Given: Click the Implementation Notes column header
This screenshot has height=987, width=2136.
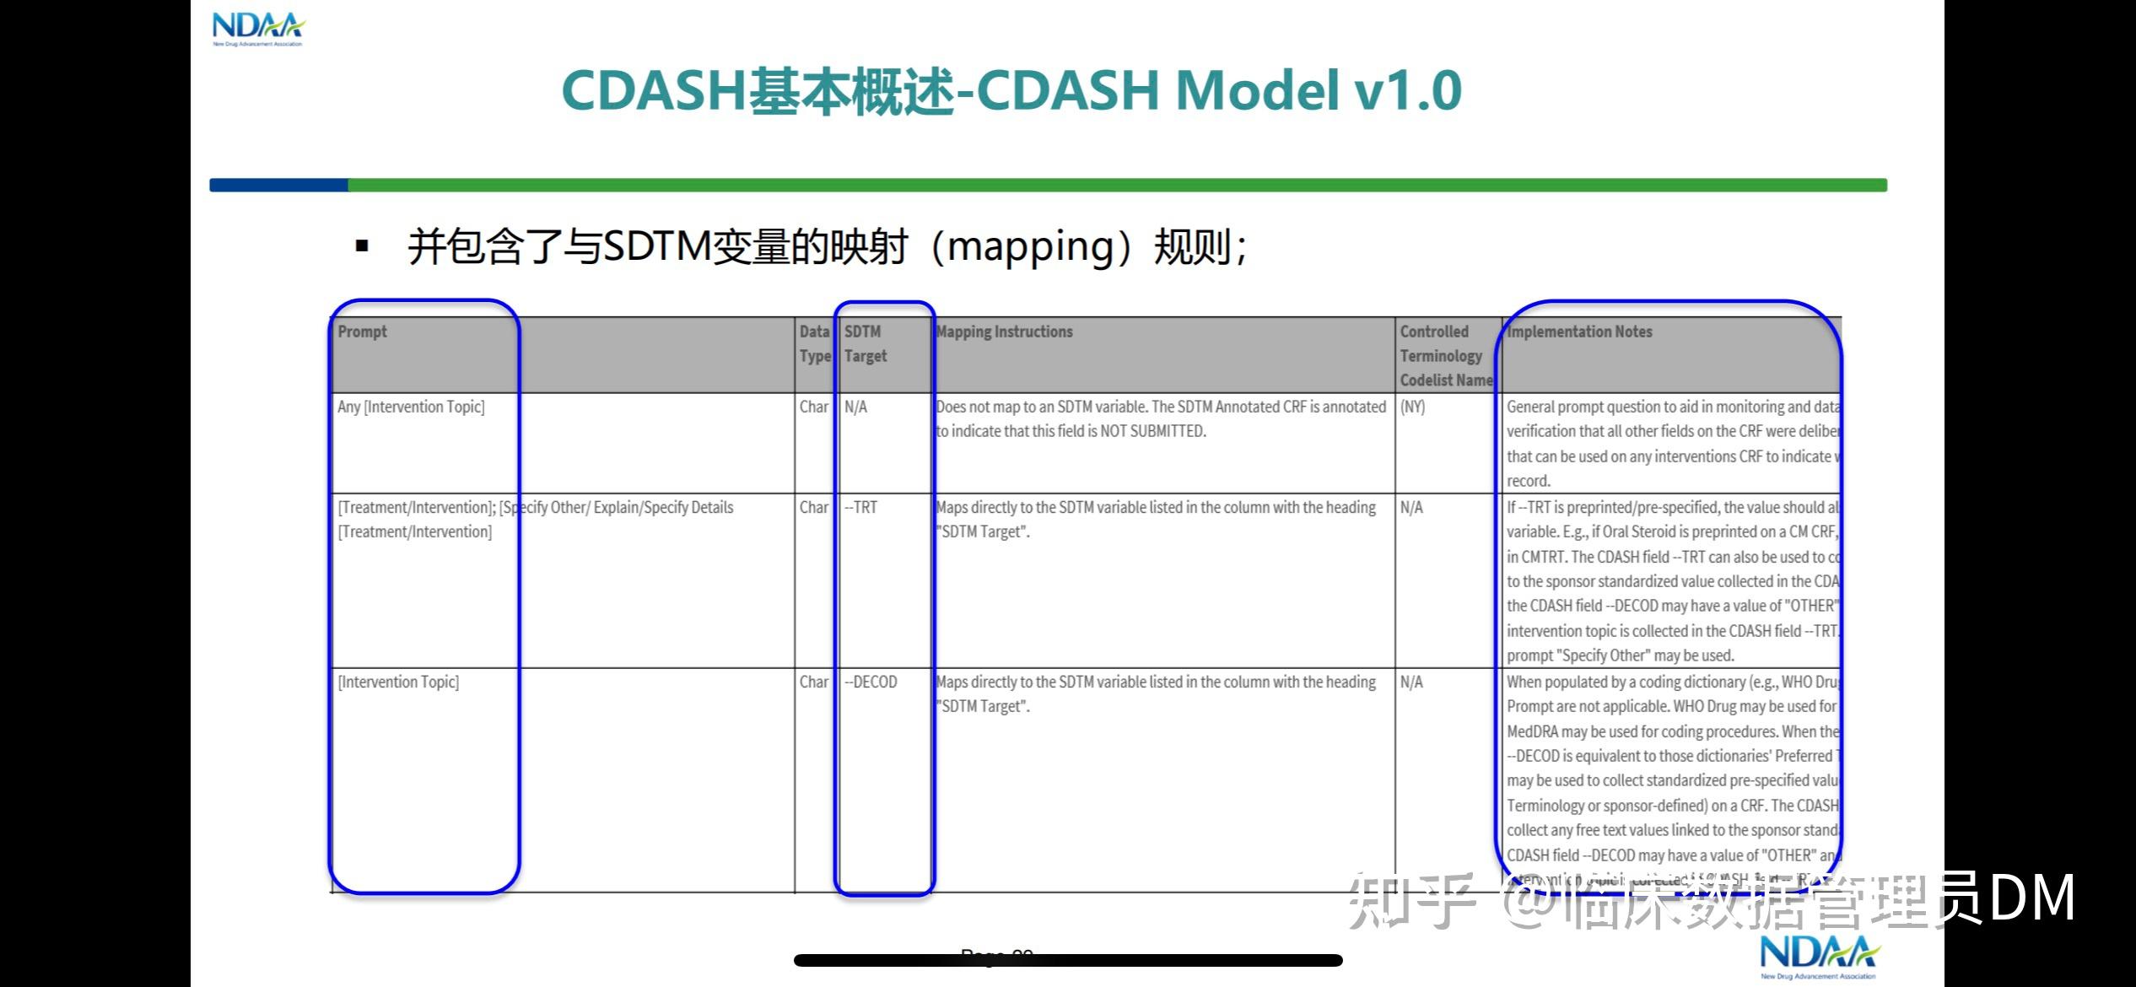Looking at the screenshot, I should [1579, 332].
